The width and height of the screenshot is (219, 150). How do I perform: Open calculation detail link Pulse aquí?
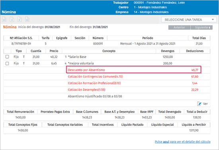(182, 142)
